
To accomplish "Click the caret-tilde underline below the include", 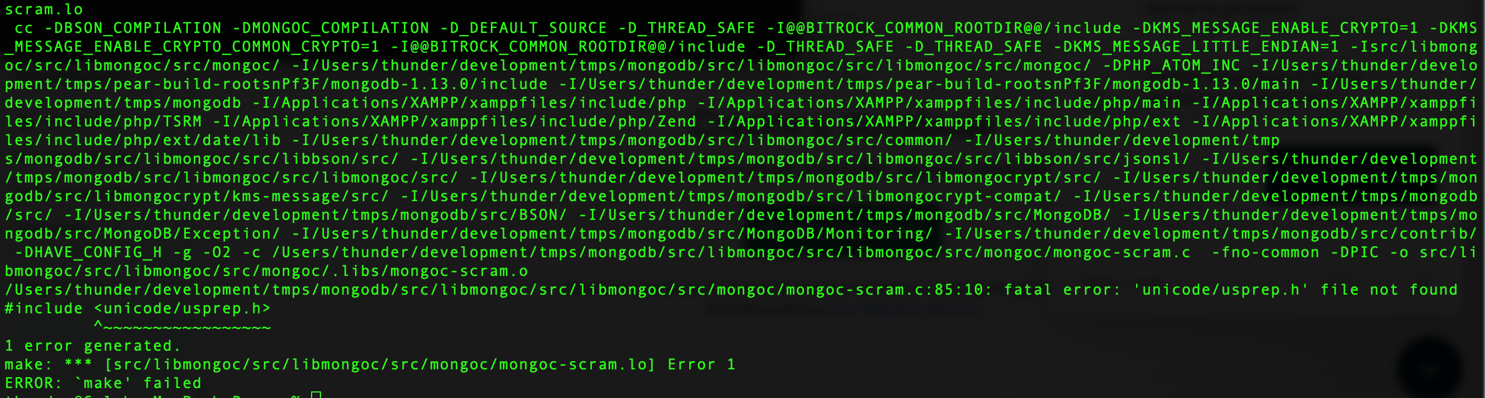I will coord(182,328).
